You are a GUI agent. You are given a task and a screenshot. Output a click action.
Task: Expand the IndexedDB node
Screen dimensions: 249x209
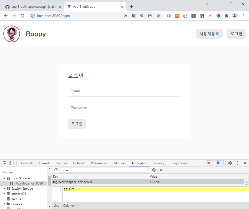[4, 194]
